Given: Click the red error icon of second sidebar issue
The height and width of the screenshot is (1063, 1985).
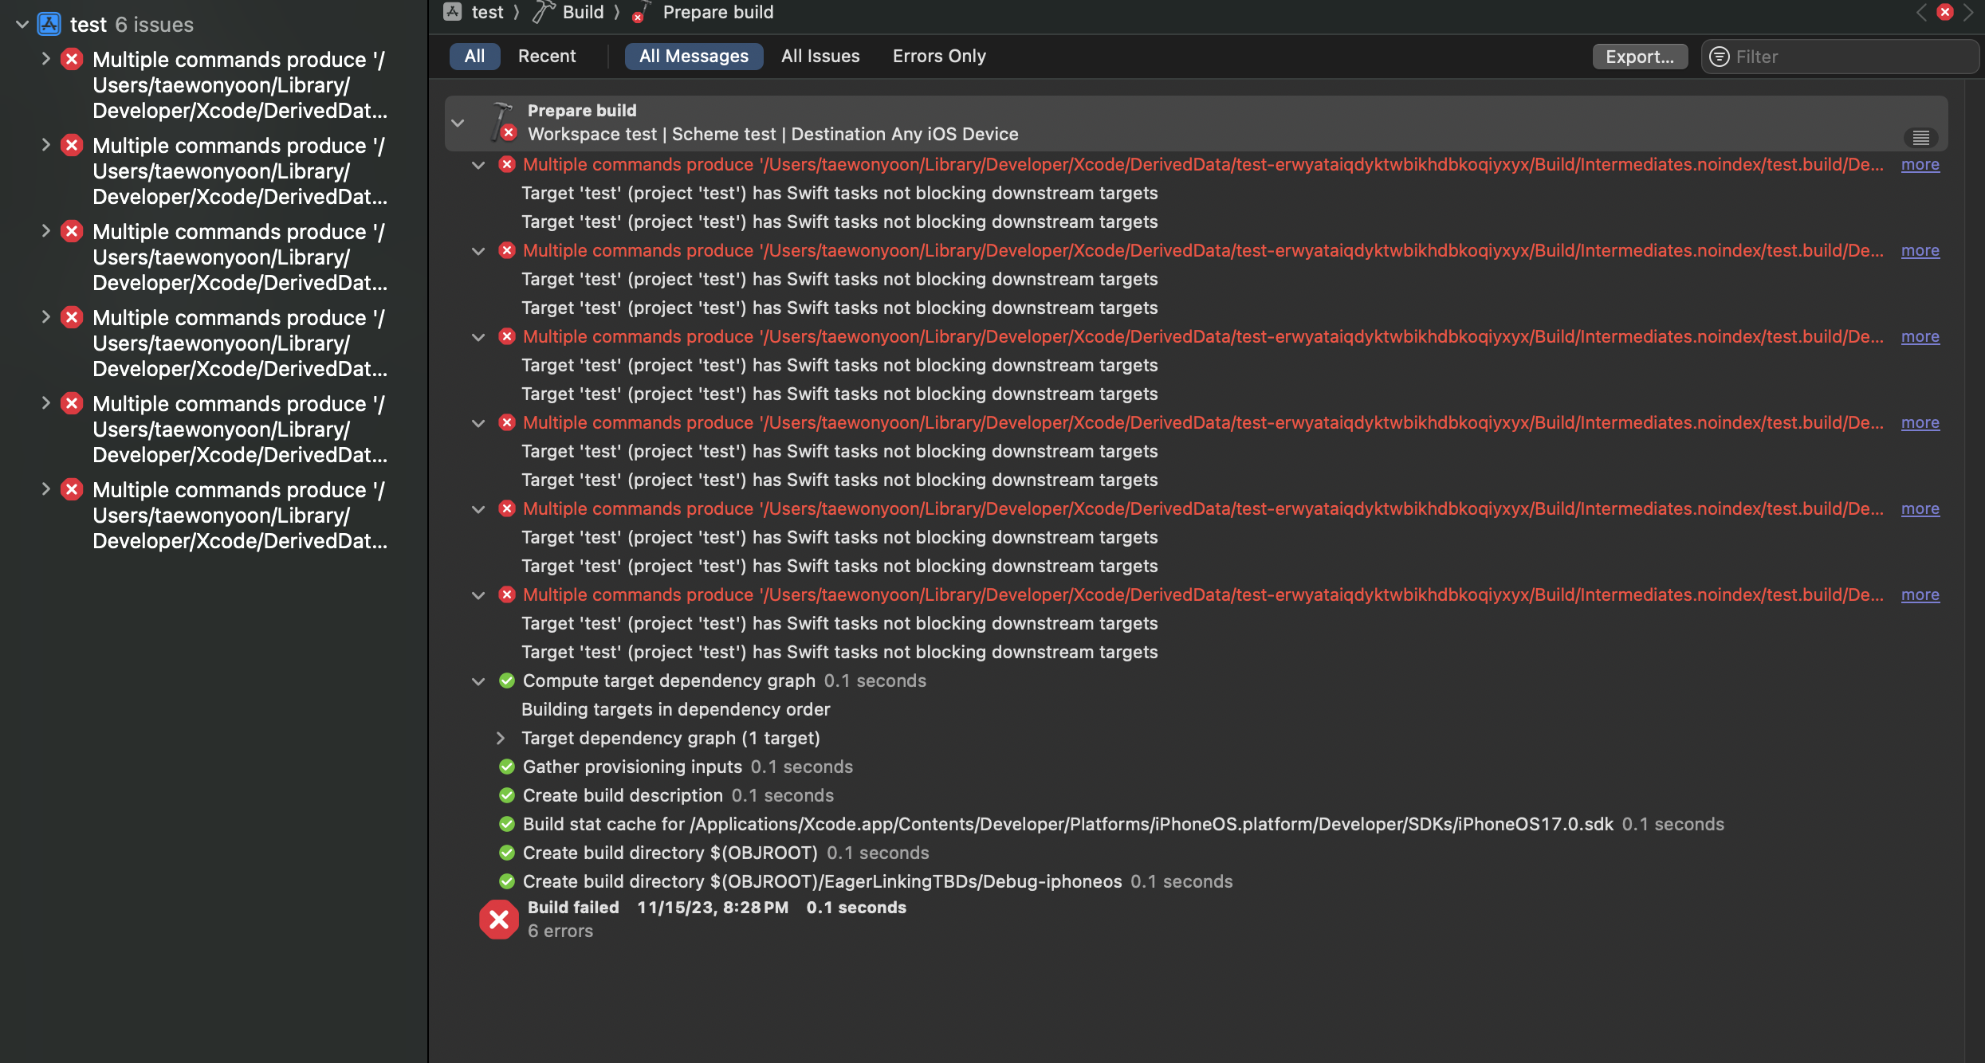Looking at the screenshot, I should [73, 145].
